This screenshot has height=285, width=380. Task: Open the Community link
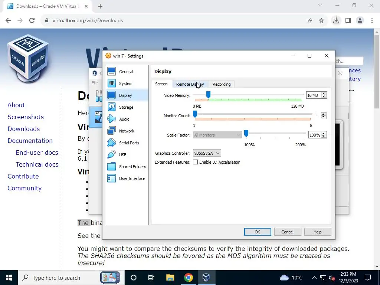coord(24,188)
